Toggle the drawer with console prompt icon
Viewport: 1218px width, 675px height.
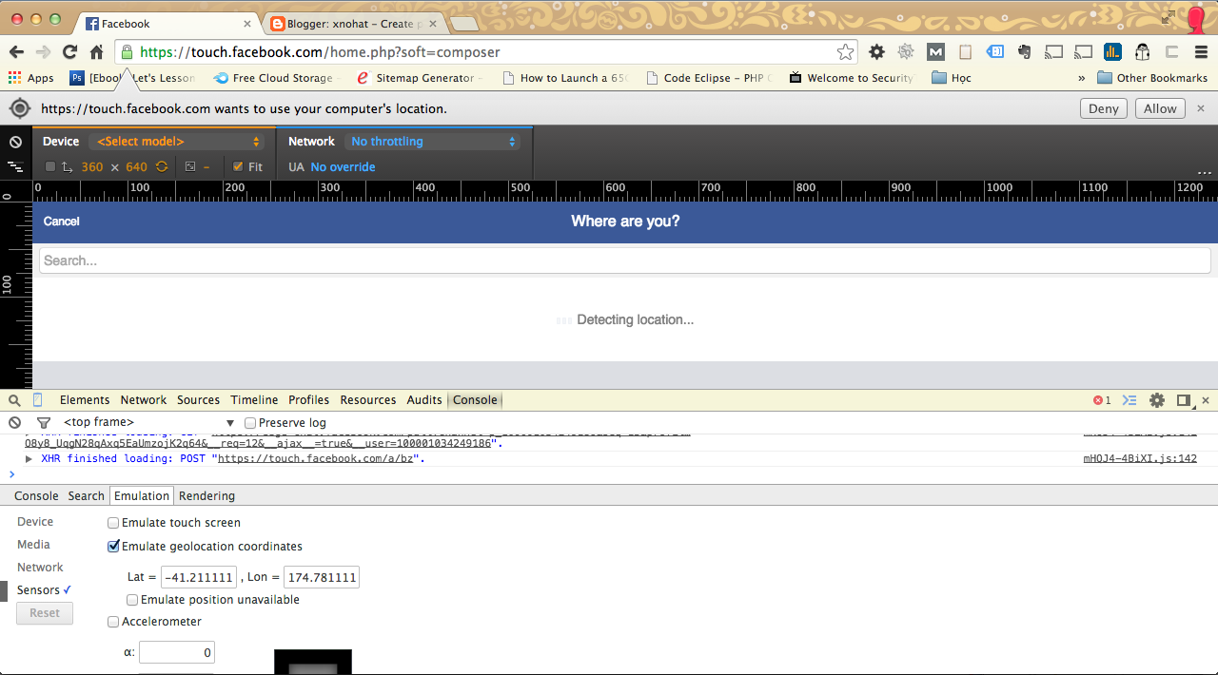1130,400
